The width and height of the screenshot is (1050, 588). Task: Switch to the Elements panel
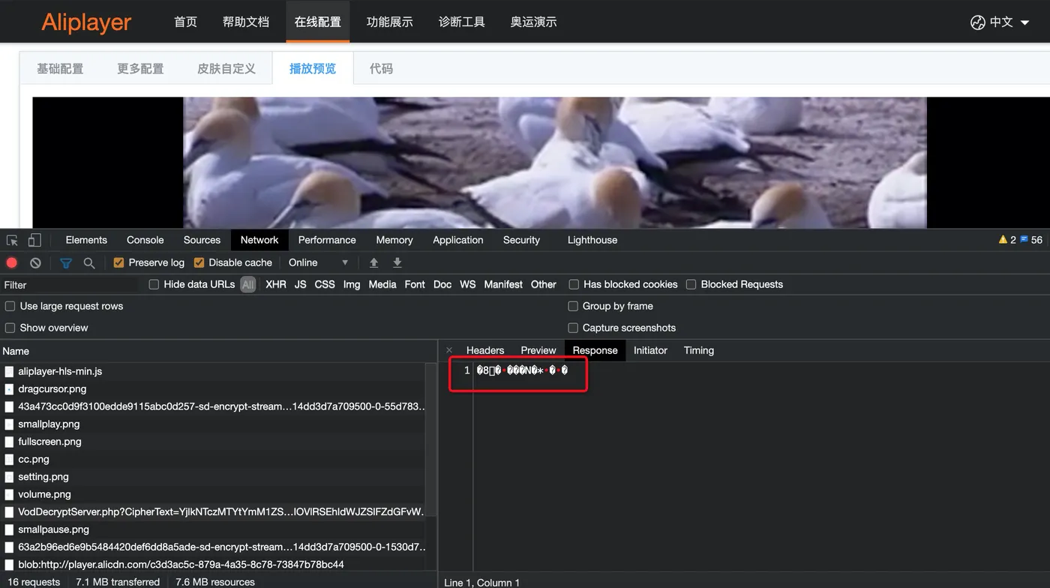pyautogui.click(x=86, y=240)
